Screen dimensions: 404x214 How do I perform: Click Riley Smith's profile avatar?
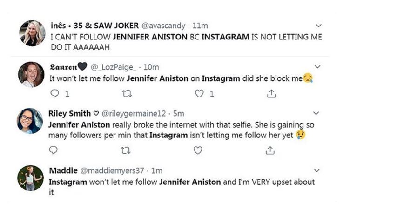(x=31, y=121)
